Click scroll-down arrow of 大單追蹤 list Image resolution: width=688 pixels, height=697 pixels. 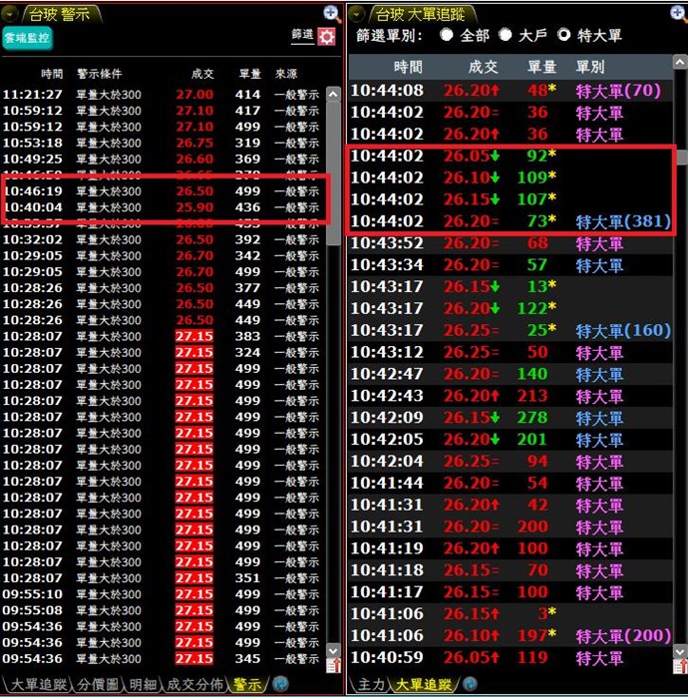tap(680, 652)
